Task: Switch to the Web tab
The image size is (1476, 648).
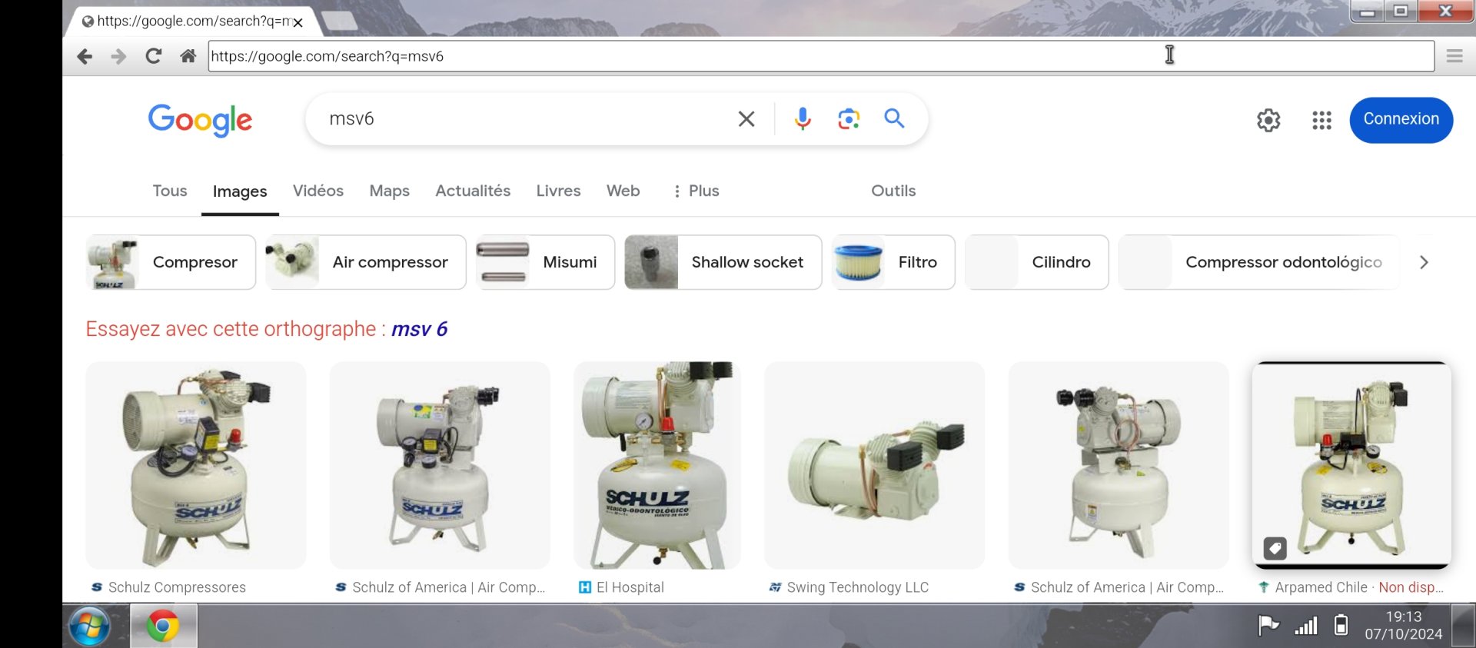Action: [623, 191]
